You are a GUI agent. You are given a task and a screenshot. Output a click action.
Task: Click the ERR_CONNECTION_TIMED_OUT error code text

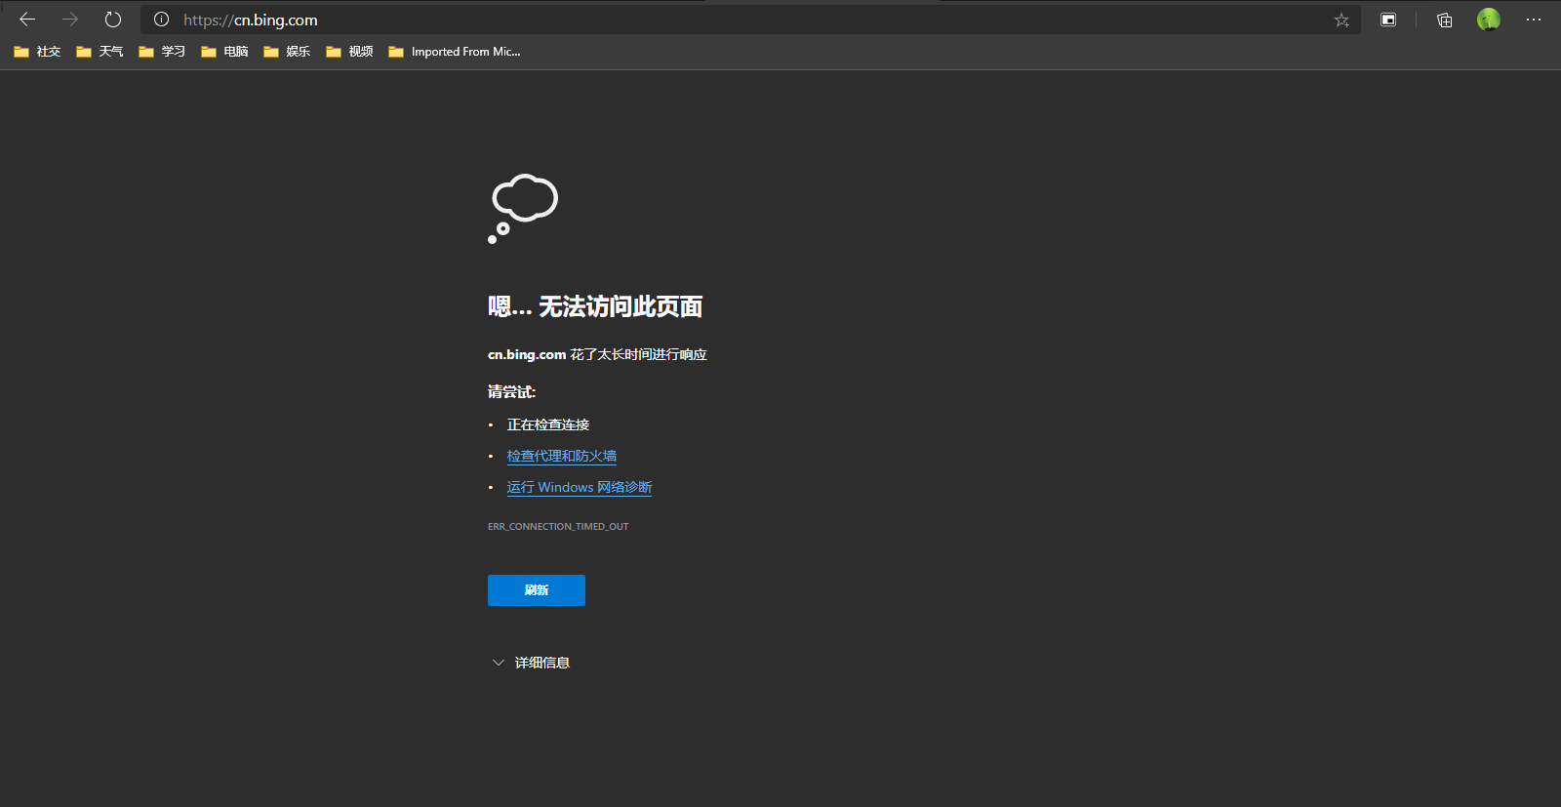[558, 527]
